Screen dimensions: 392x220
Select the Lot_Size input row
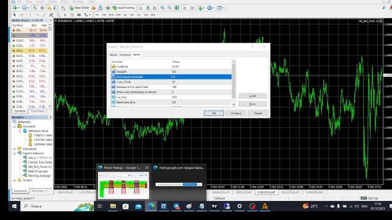(171, 97)
